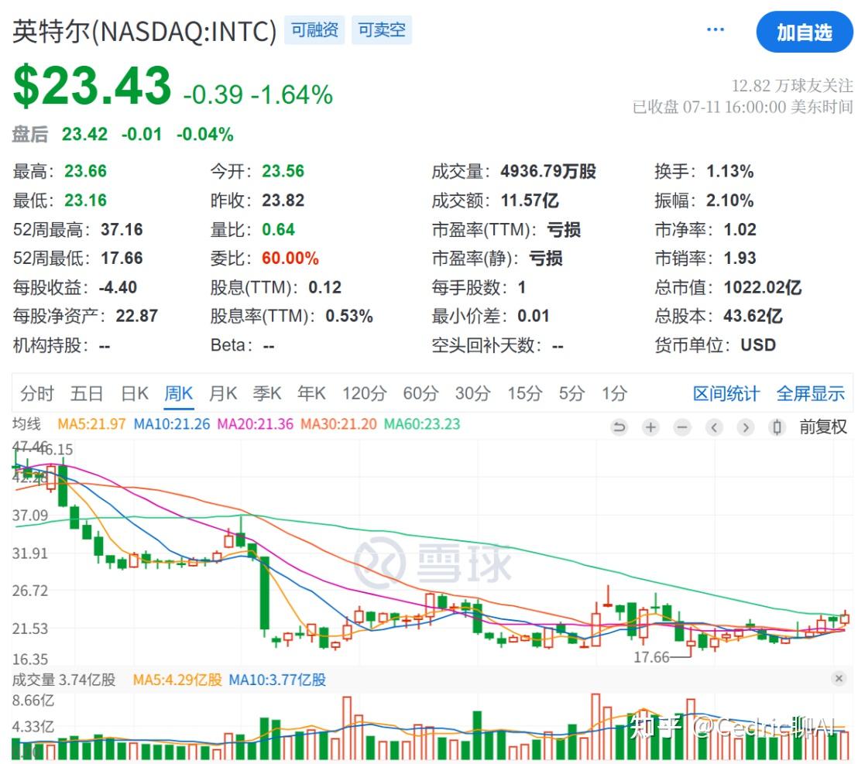This screenshot has height=764, width=858.
Task: Click the 加自选 button
Action: (805, 33)
